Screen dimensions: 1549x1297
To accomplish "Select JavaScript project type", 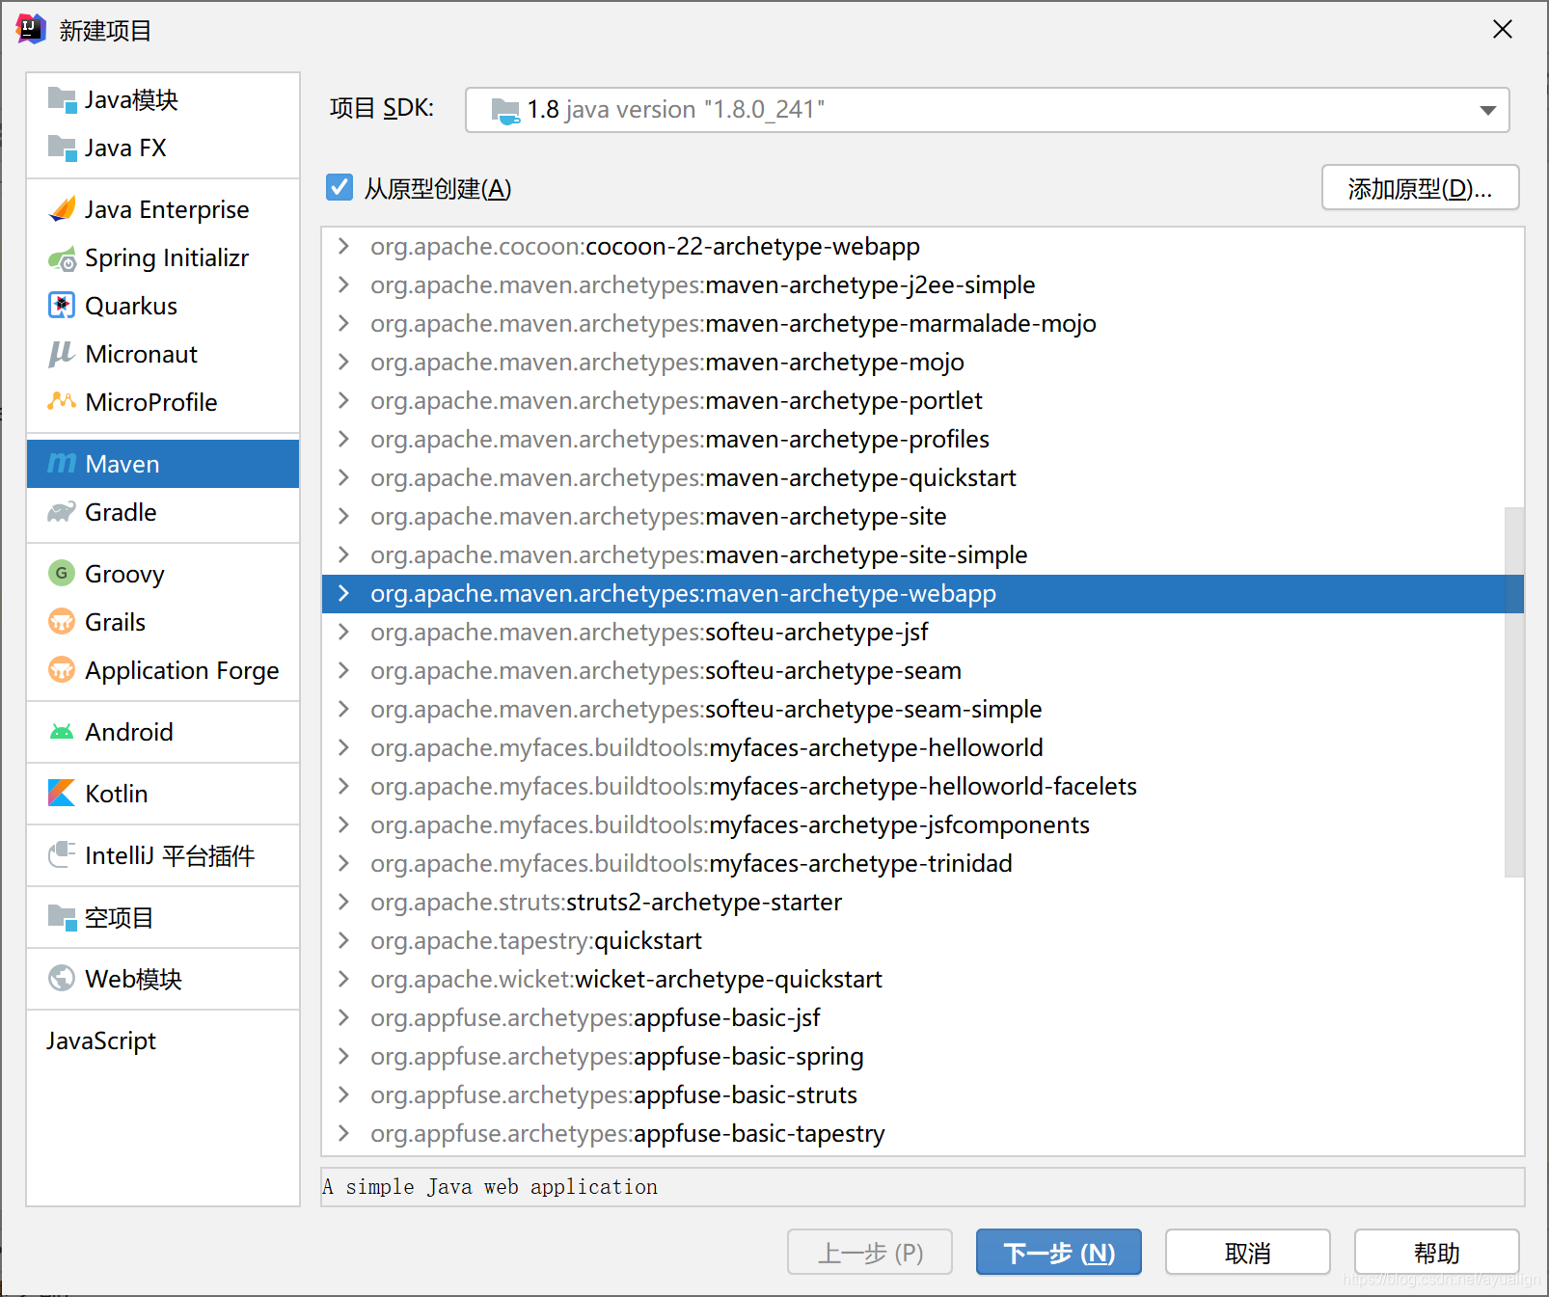I will tap(163, 1040).
